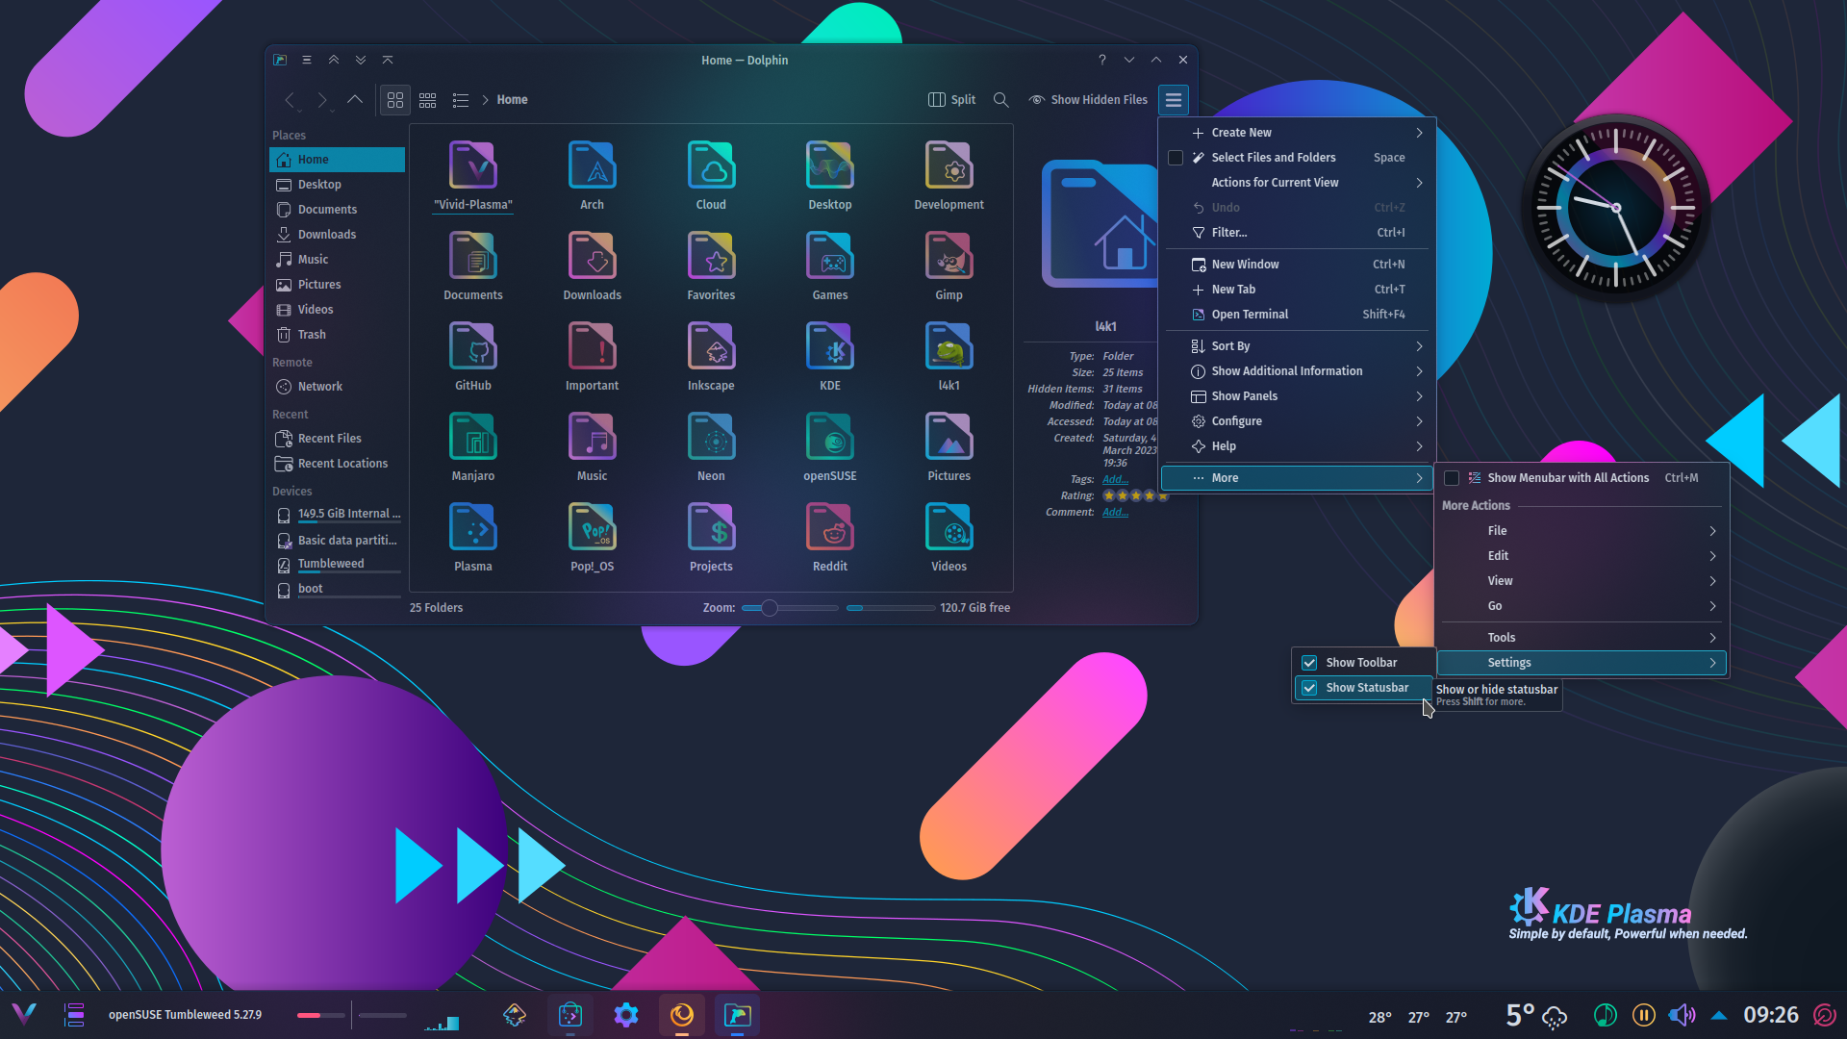Open the Gimp folder icon
Viewport: 1847px width, 1039px height.
pos(949,256)
